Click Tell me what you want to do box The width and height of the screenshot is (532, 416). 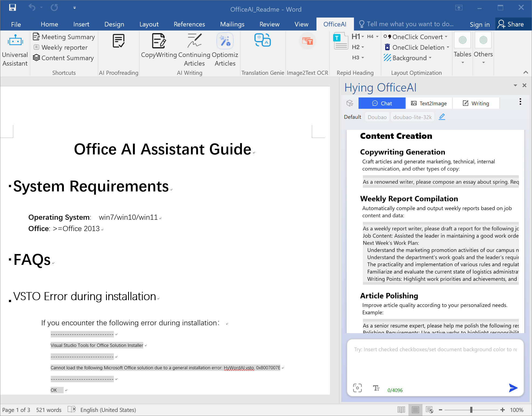pos(406,24)
